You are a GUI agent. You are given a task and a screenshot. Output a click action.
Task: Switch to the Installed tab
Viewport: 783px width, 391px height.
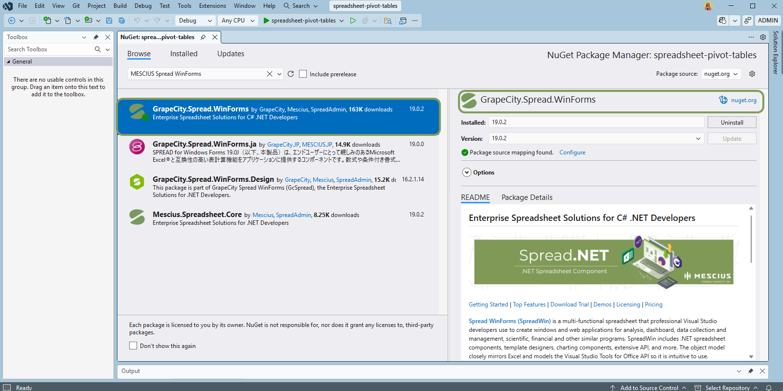pos(184,54)
